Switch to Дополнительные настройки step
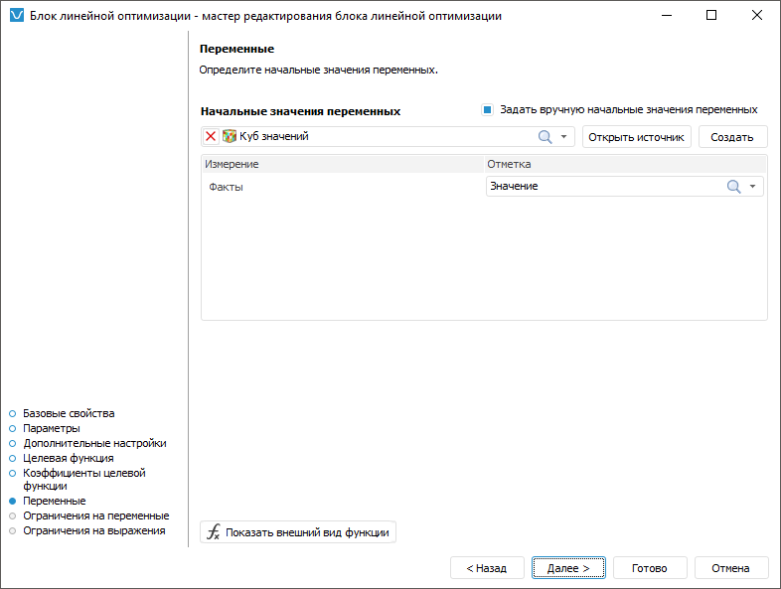Image resolution: width=781 pixels, height=589 pixels. [94, 443]
